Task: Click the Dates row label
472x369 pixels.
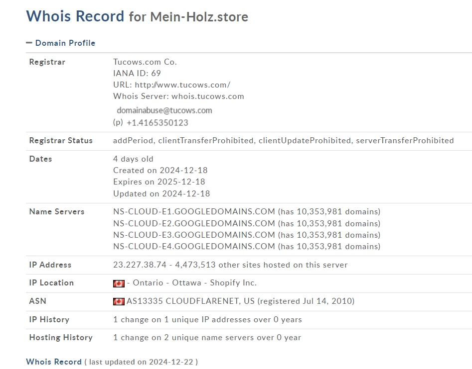Action: pos(41,159)
